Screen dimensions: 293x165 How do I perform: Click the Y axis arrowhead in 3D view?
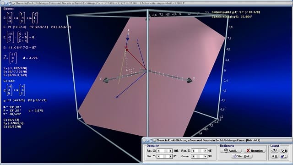[106, 81]
